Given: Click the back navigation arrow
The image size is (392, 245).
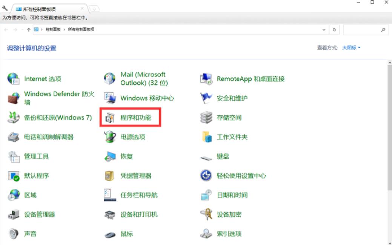Looking at the screenshot, I should (6, 30).
